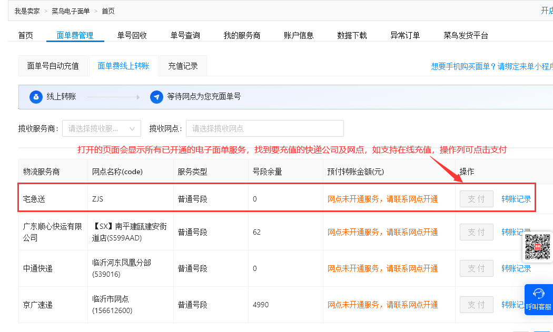Open the 呼叫客服 headset widget

pyautogui.click(x=539, y=299)
